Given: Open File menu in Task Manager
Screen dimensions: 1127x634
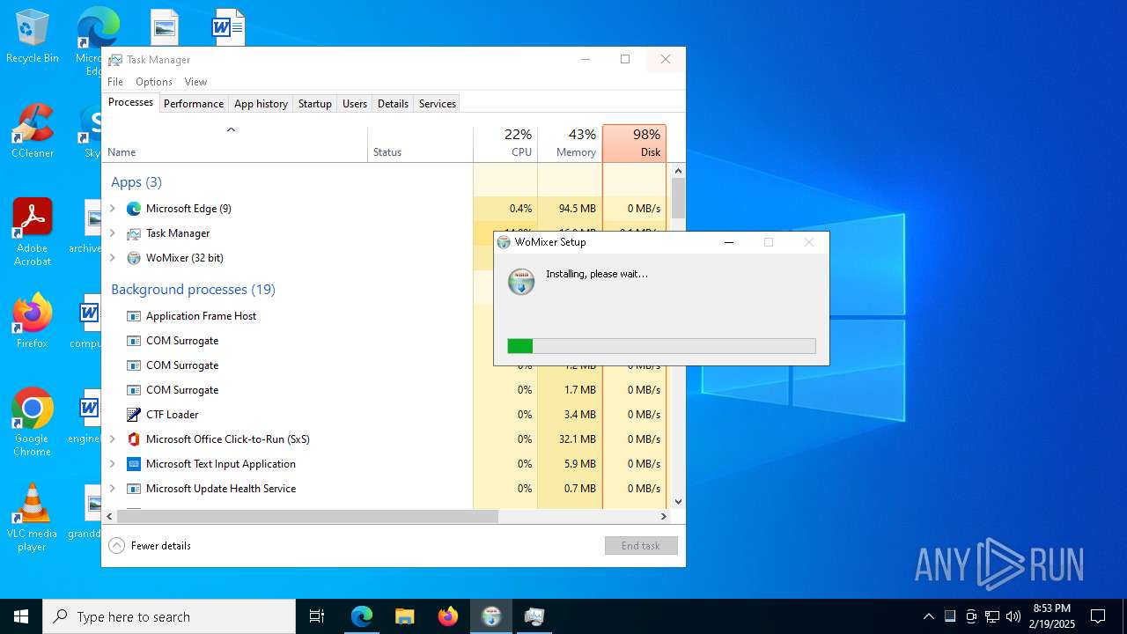Looking at the screenshot, I should tap(115, 82).
